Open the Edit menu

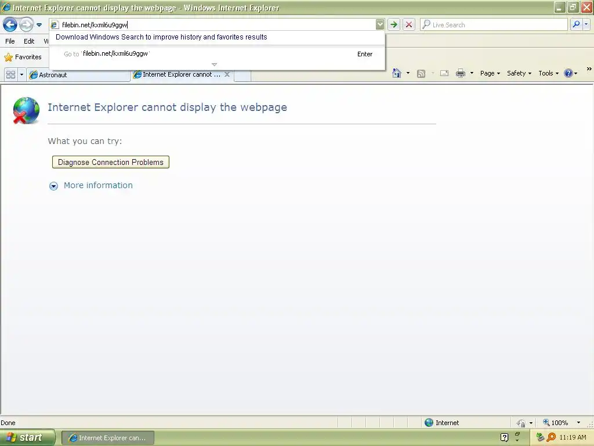click(29, 41)
